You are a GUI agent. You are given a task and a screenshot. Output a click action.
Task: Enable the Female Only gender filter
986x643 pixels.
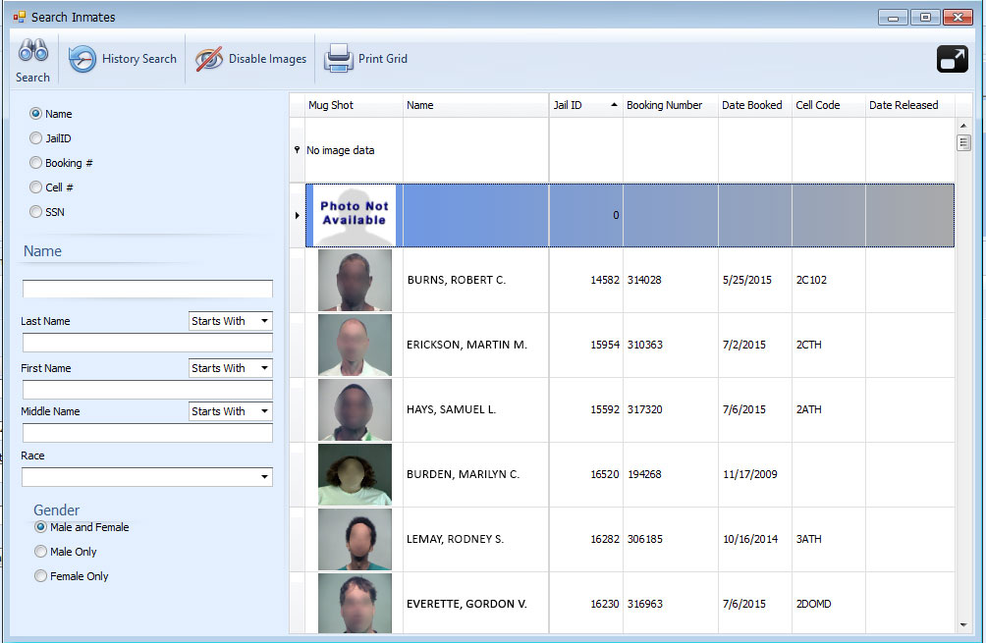[40, 576]
